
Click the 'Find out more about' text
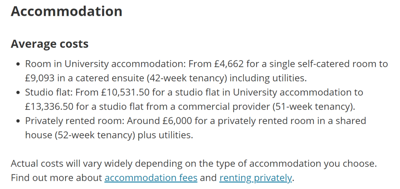[56, 178]
